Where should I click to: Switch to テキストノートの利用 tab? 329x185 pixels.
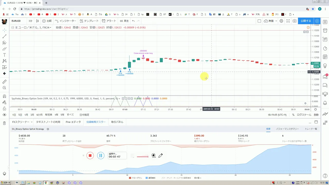(48, 122)
